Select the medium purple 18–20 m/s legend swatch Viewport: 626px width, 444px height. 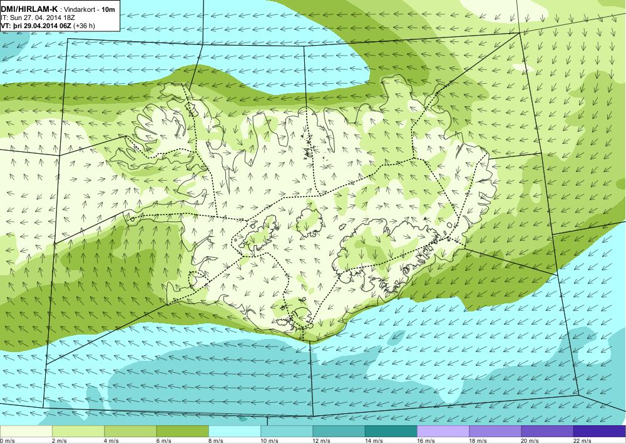pos(495,431)
